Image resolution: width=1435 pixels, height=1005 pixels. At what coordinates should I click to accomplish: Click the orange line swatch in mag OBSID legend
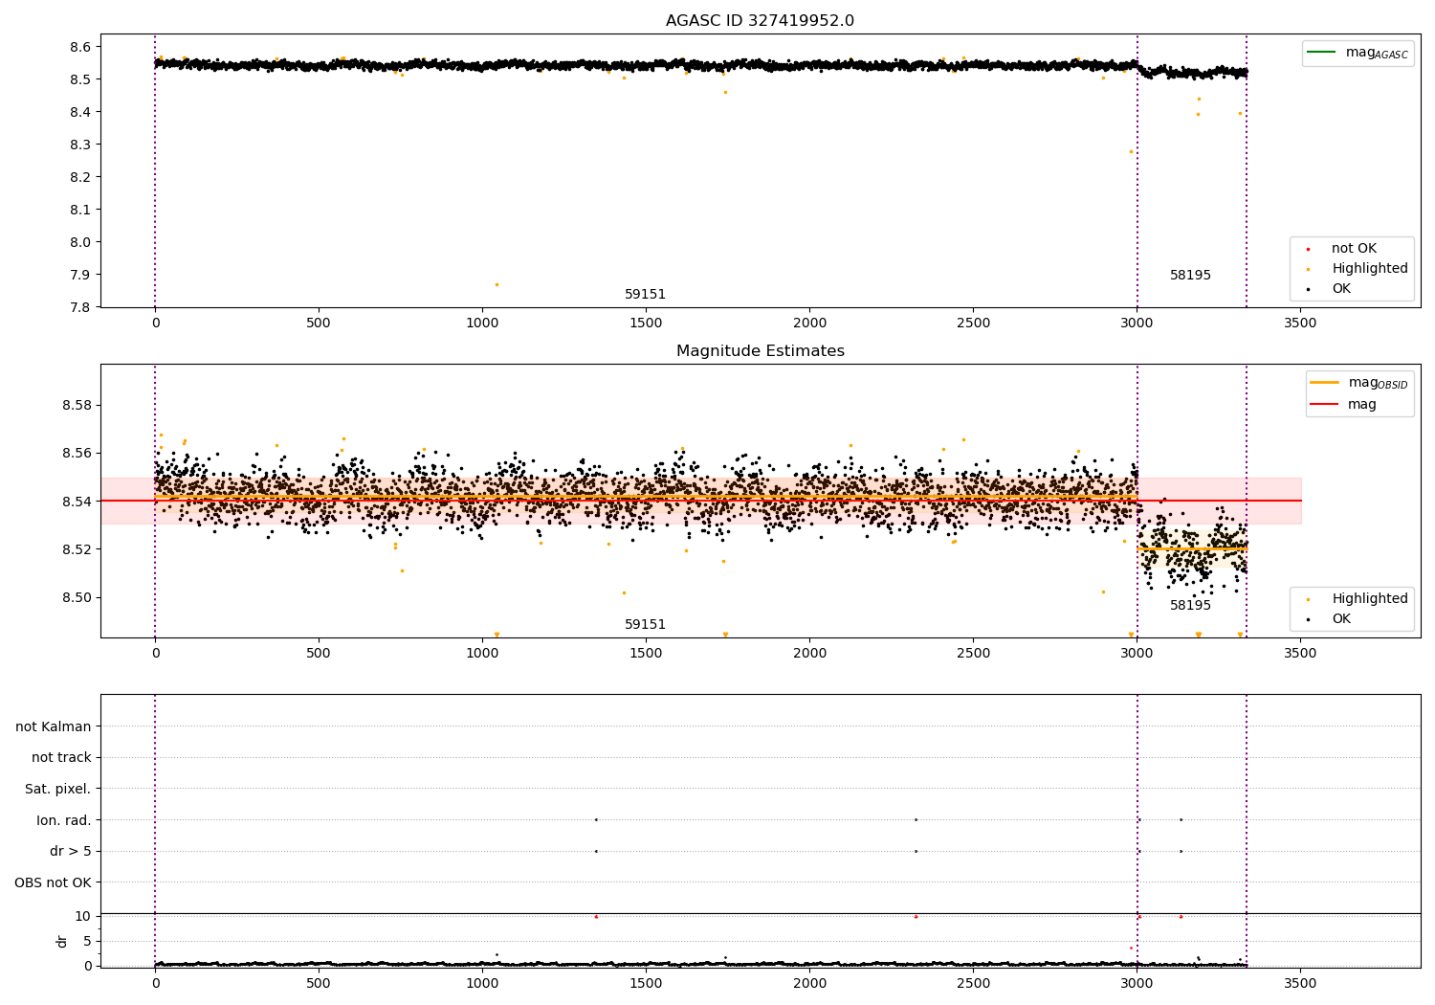(x=1325, y=382)
